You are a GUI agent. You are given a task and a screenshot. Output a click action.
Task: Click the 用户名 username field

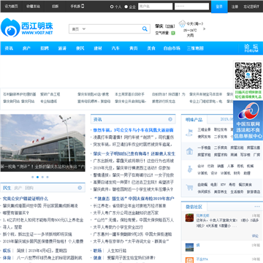tap(155, 7)
